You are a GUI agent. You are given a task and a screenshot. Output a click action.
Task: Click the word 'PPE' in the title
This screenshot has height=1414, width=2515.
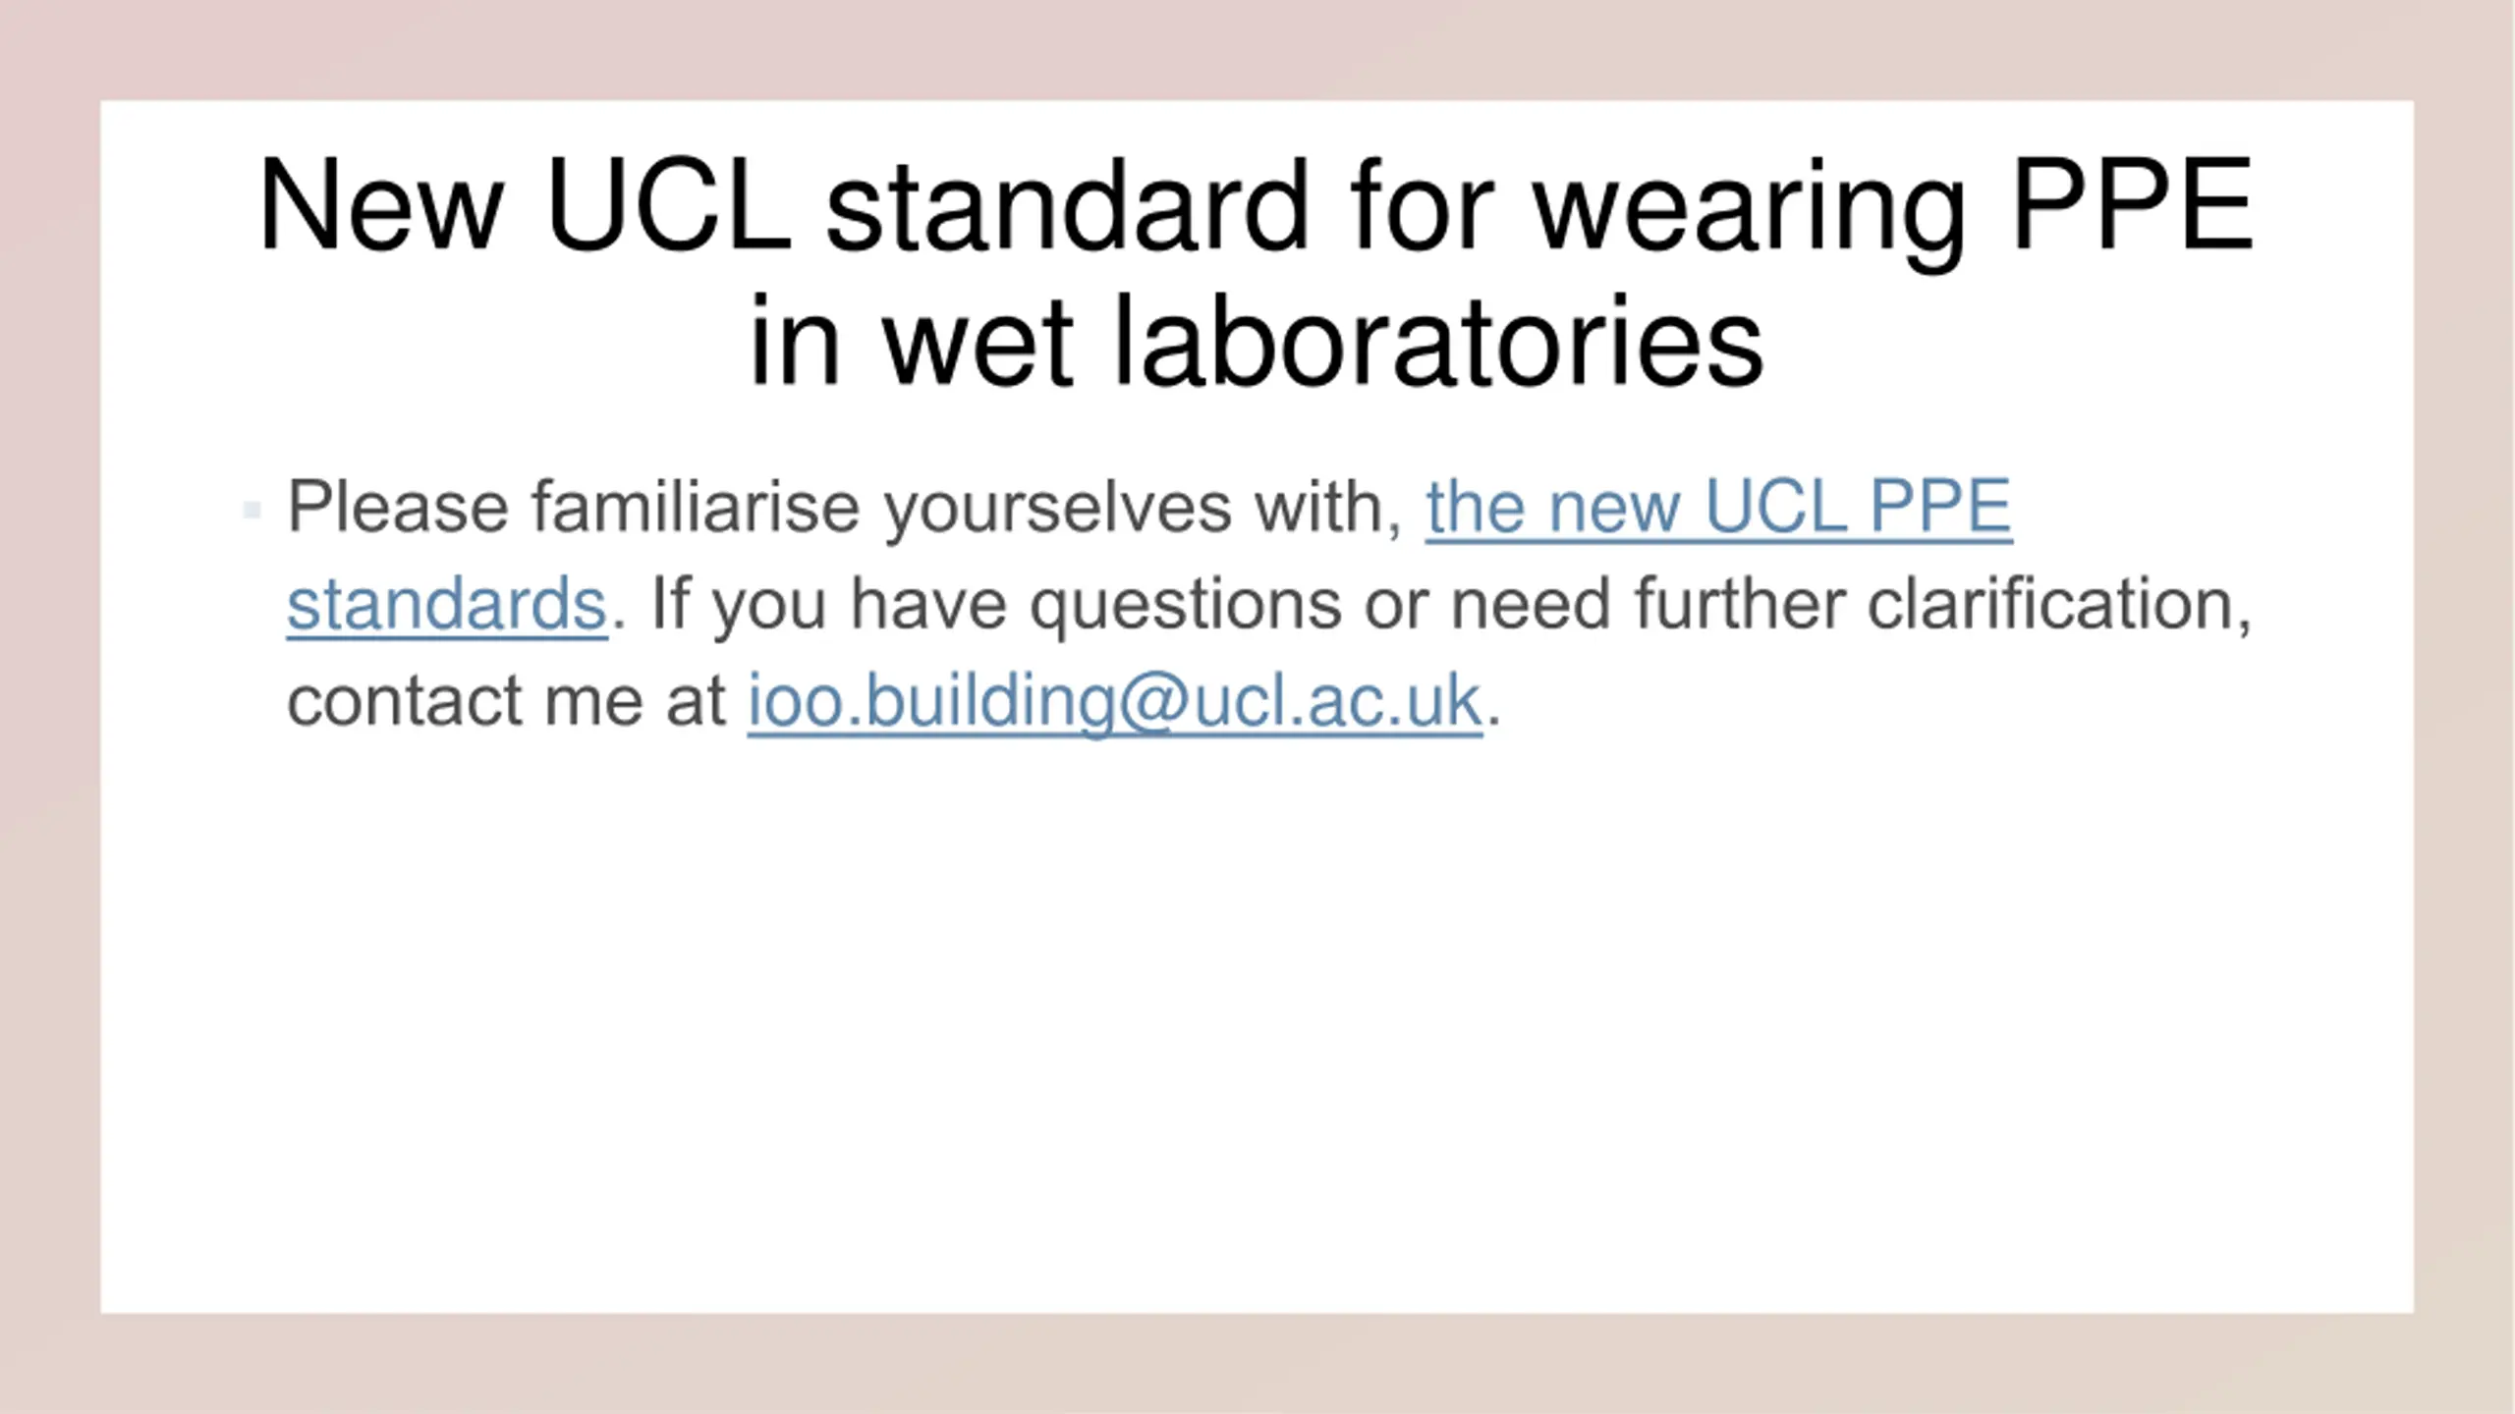coord(2131,204)
